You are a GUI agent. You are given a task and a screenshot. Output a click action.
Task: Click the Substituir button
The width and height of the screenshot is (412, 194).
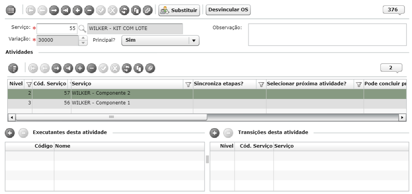point(179,11)
